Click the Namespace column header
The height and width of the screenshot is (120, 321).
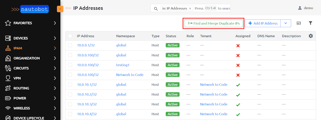(x=125, y=36)
